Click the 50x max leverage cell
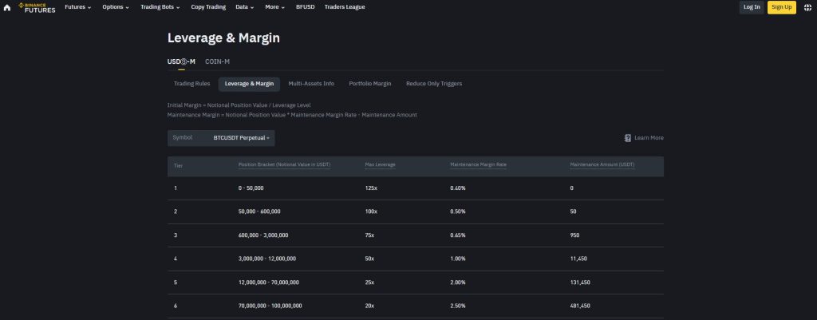Image resolution: width=817 pixels, height=320 pixels. click(x=369, y=259)
